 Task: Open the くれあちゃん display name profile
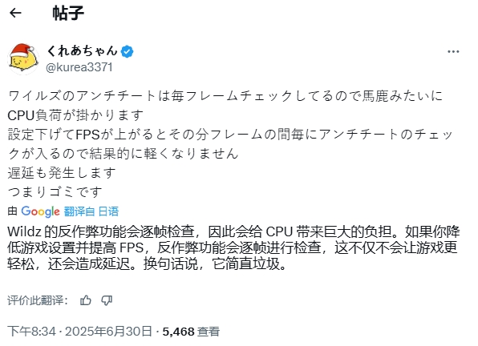[82, 50]
